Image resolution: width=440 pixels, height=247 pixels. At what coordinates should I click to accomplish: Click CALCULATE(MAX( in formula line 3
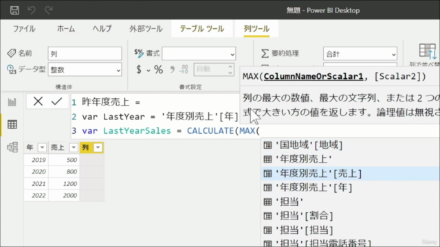[223, 131]
